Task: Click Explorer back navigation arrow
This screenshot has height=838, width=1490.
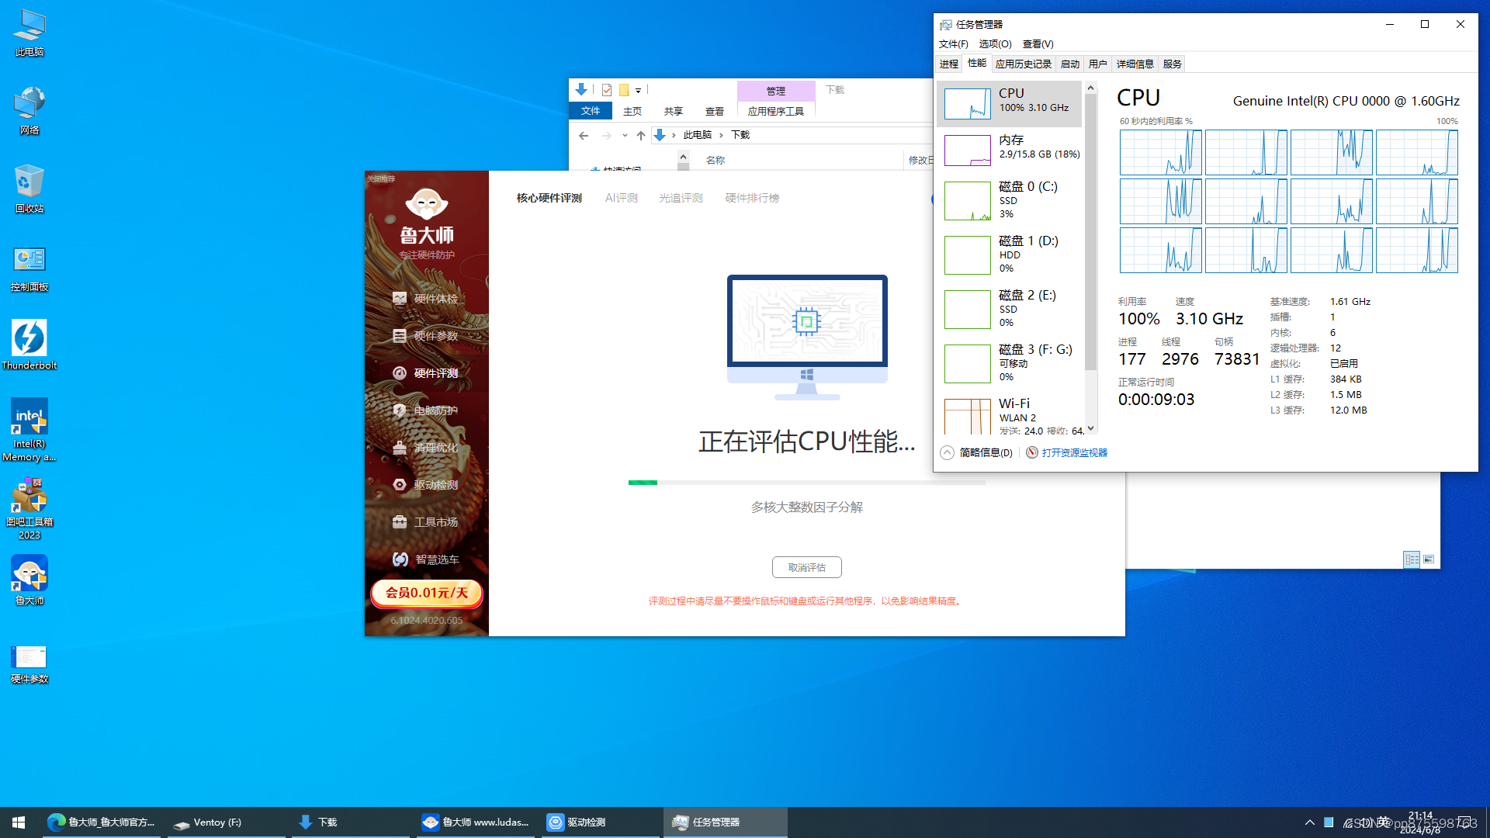Action: pyautogui.click(x=584, y=135)
